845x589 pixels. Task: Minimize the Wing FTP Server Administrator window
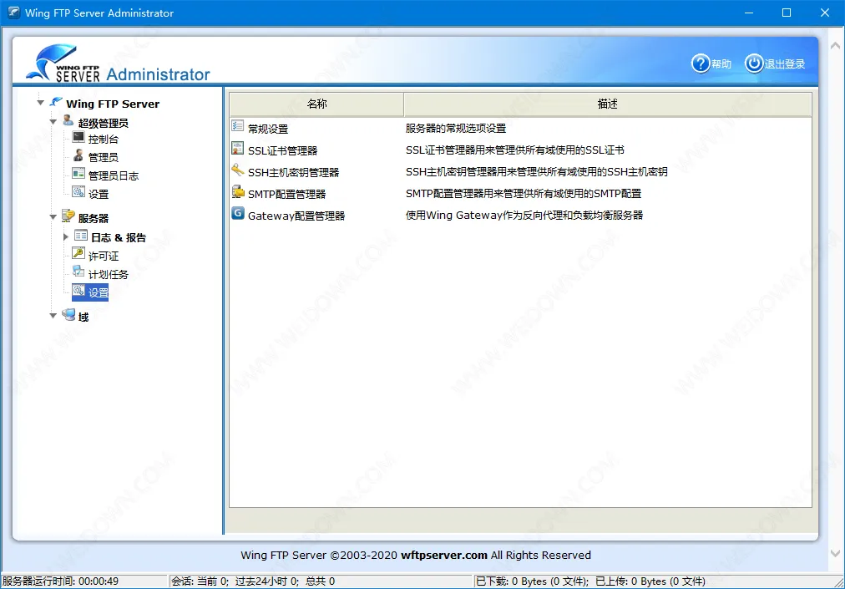click(748, 13)
